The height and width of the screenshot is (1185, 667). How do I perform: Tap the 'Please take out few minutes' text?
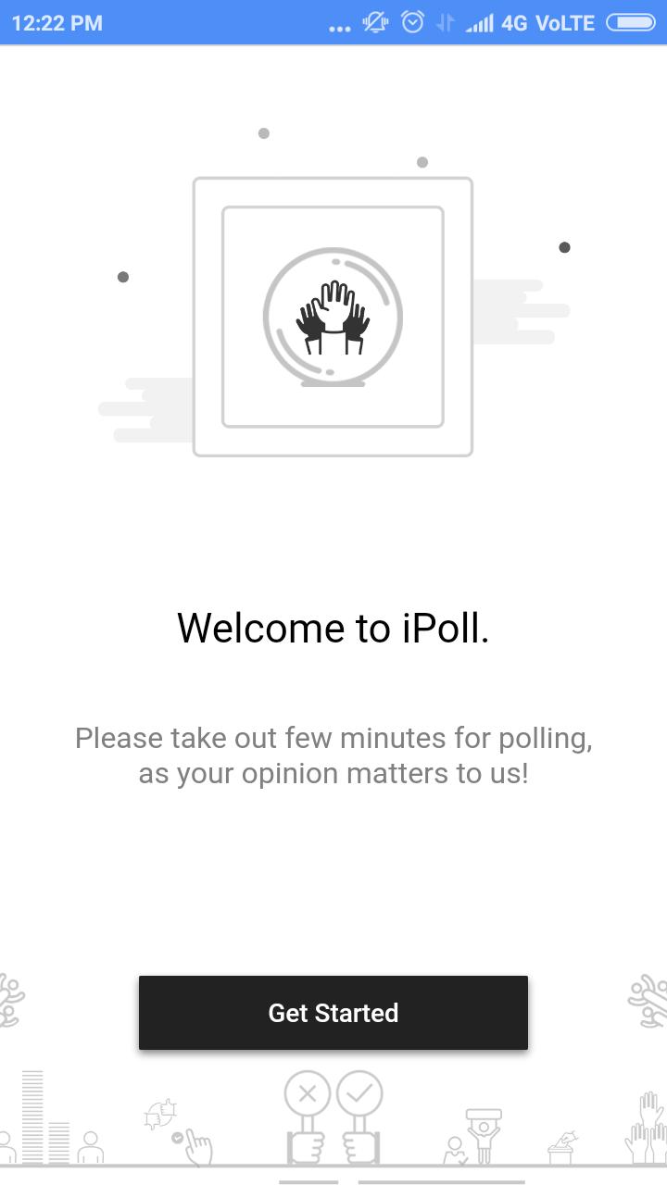click(x=333, y=755)
